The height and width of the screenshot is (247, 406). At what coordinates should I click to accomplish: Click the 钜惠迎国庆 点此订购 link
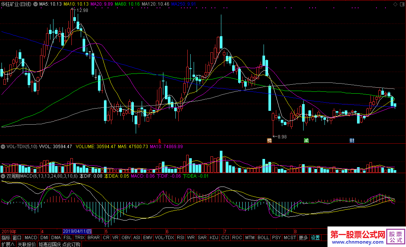59,244
